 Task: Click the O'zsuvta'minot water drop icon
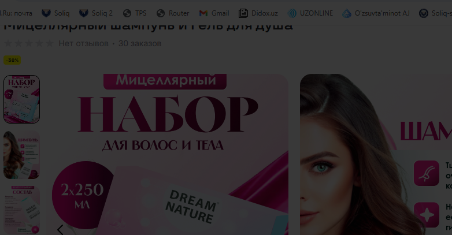346,13
